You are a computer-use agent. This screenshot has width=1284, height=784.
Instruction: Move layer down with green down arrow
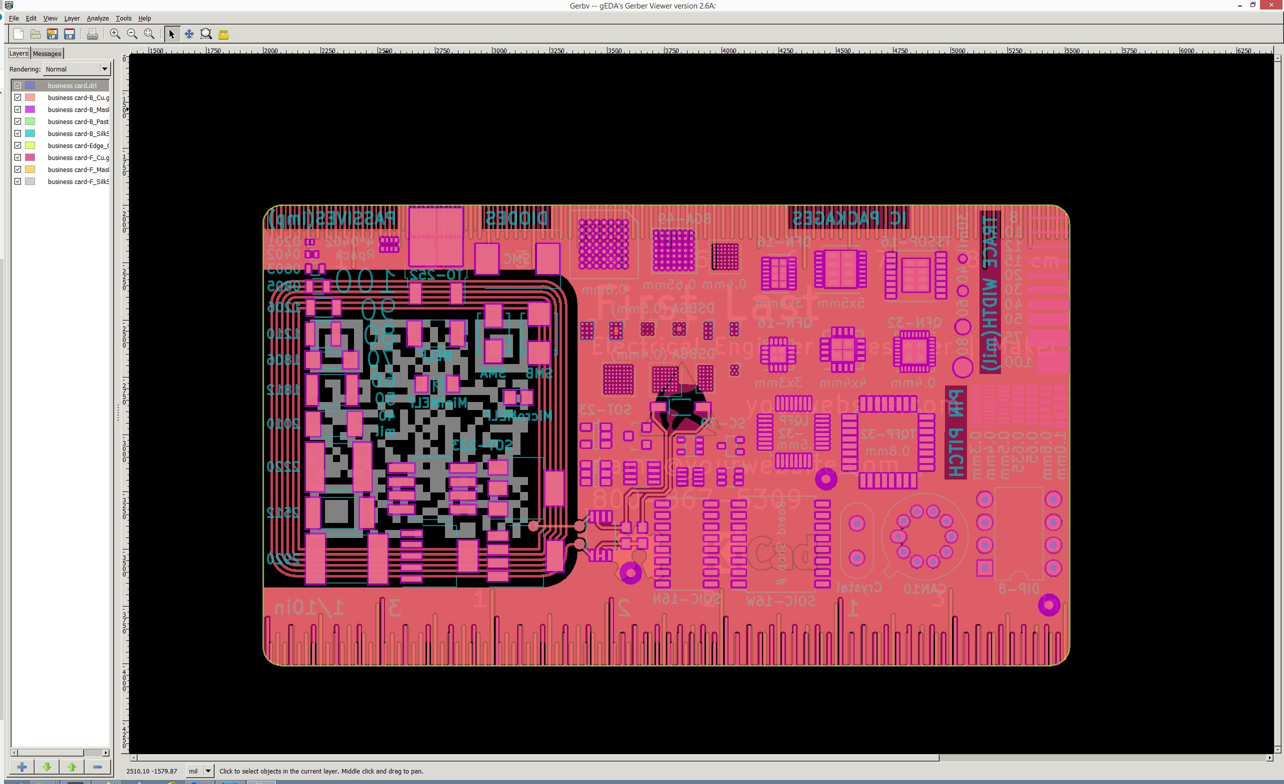coord(47,767)
